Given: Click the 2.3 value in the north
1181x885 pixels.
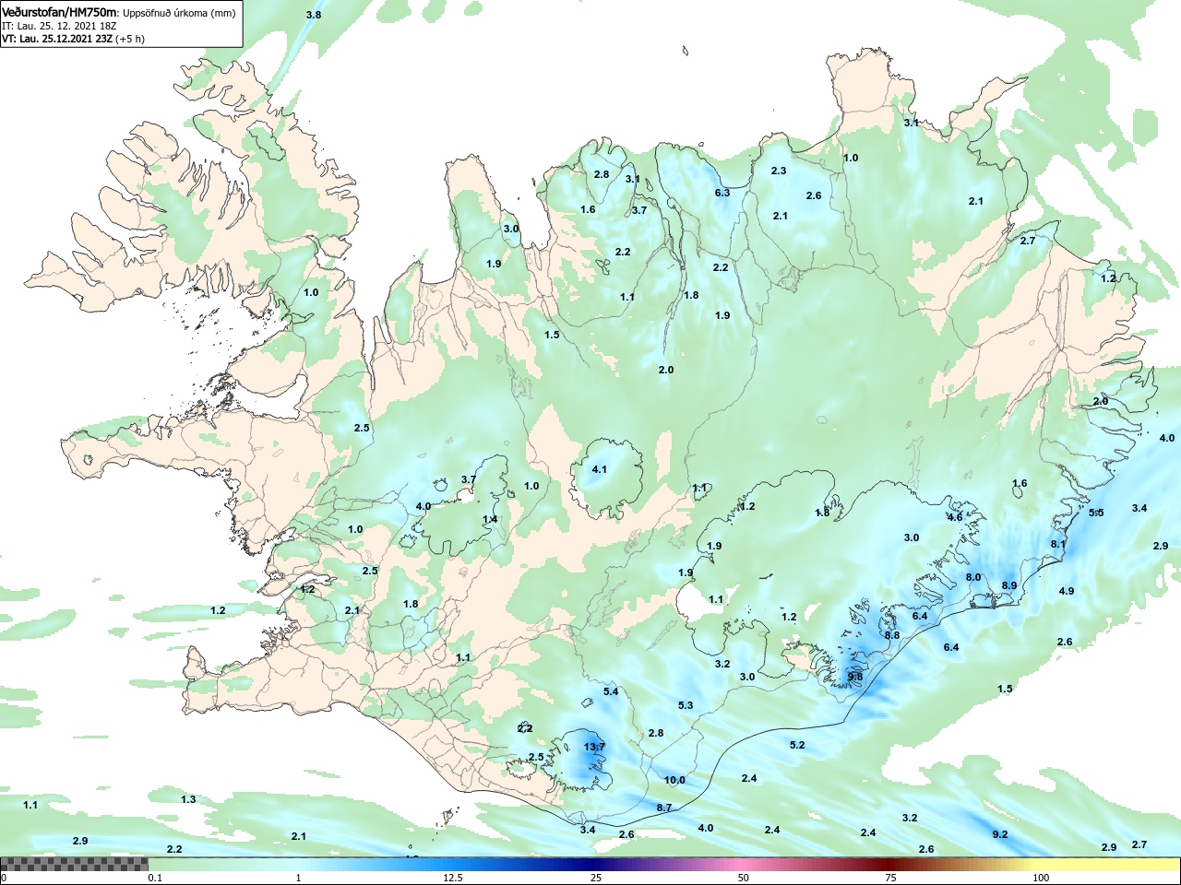Looking at the screenshot, I should (x=779, y=171).
